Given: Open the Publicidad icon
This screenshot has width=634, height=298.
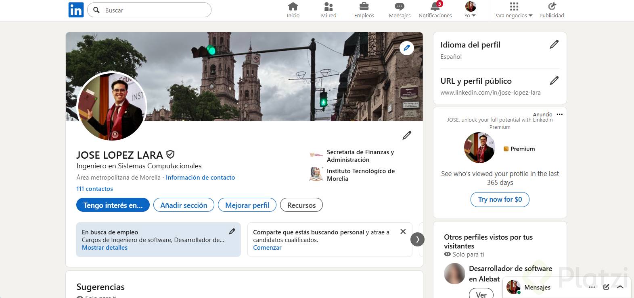Looking at the screenshot, I should coord(552,6).
